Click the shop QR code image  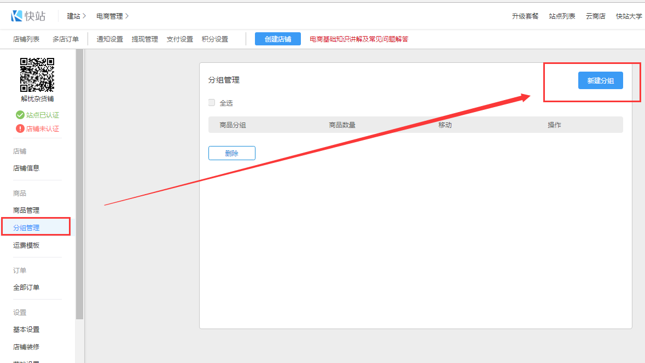pos(37,74)
